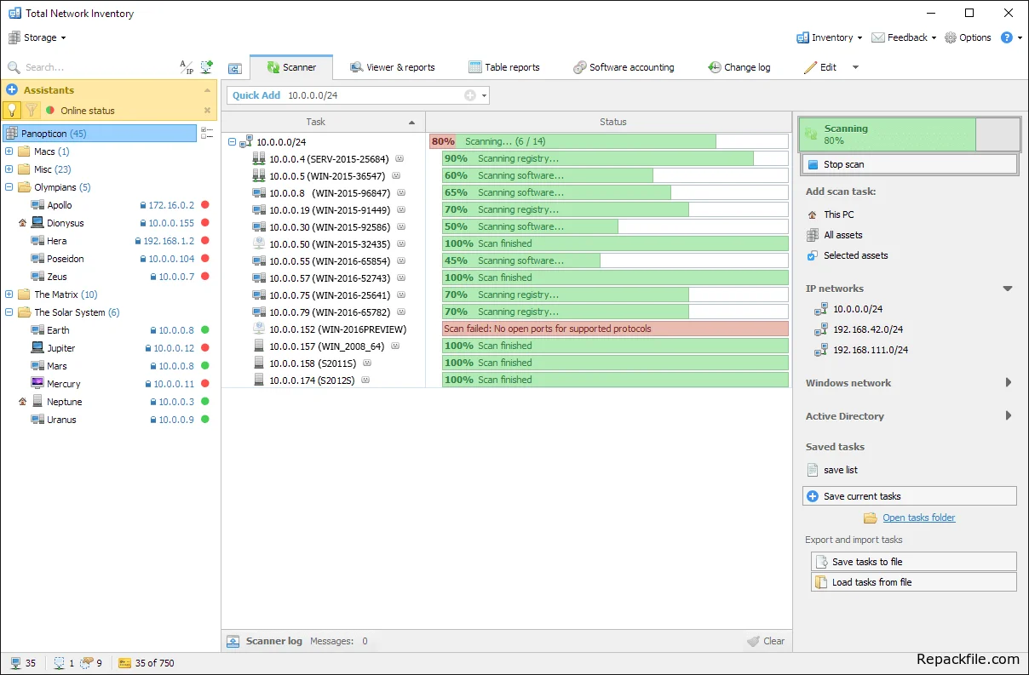Add This PC as scan task
This screenshot has height=675, width=1029.
pos(831,215)
